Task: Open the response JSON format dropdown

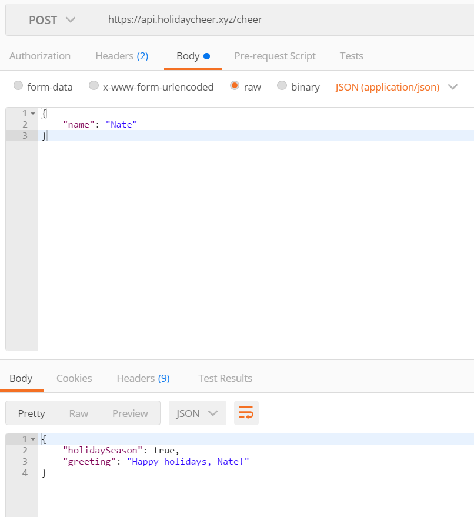Action: click(197, 413)
